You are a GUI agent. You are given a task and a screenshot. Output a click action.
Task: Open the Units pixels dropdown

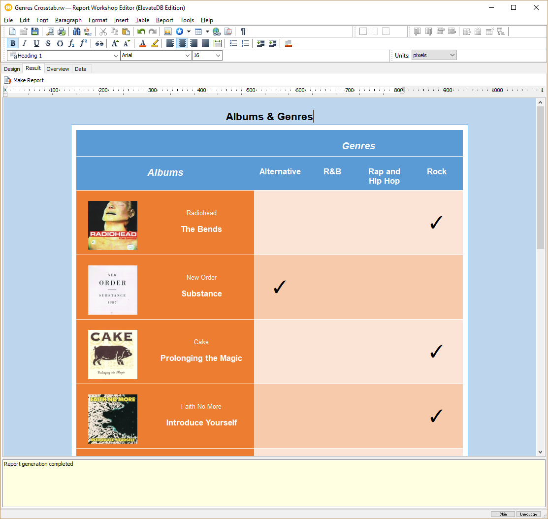coord(452,55)
